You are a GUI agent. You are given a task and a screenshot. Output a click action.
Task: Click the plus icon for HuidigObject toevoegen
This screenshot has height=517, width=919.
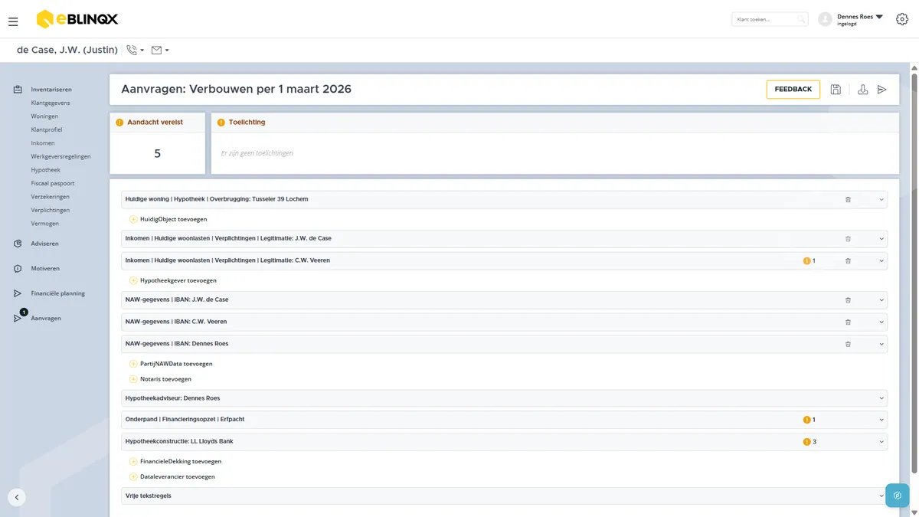(133, 219)
